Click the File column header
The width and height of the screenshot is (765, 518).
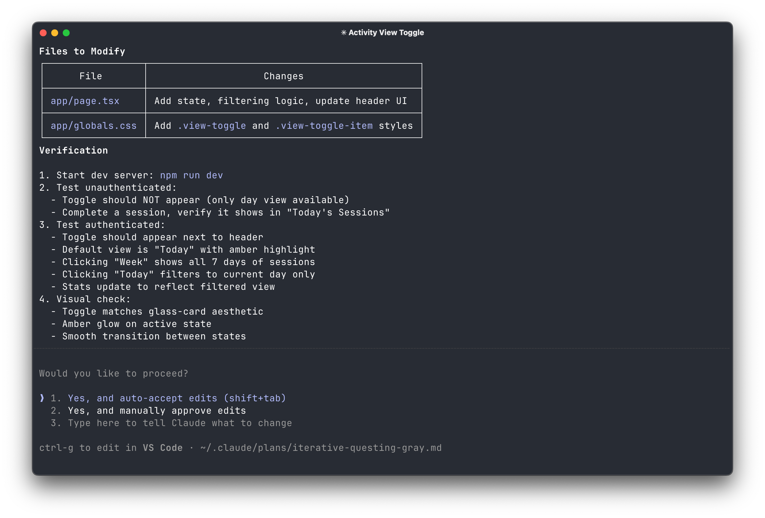pos(91,76)
